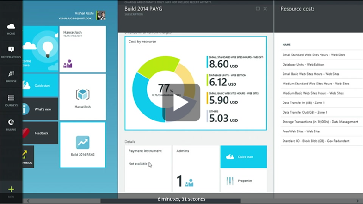
Task: Select Standard IO Block Blob Geo Redundant row
Action: 322,141
